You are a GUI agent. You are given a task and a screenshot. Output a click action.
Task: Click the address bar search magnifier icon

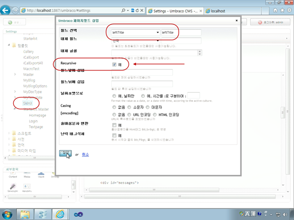(x=123, y=10)
